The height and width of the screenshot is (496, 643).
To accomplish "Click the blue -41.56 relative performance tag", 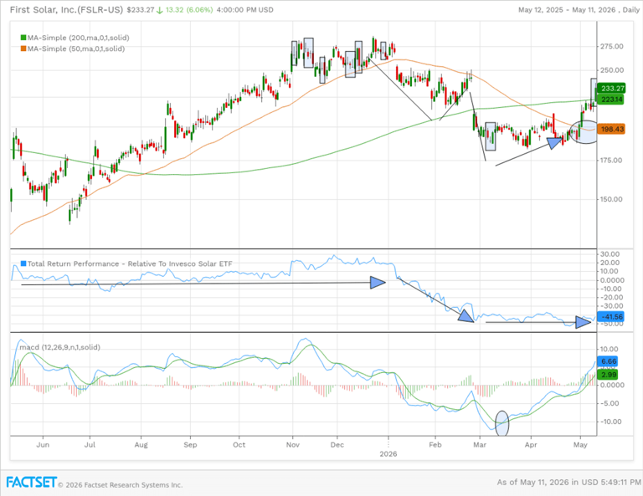I will 611,317.
